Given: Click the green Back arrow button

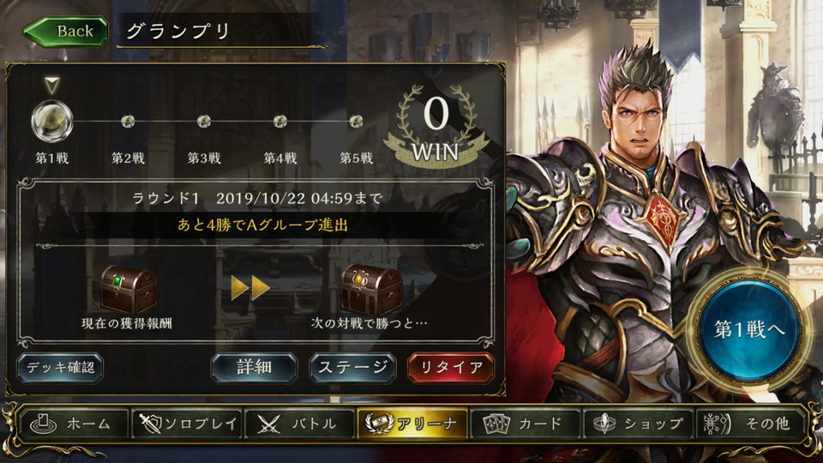Looking at the screenshot, I should click(x=66, y=31).
